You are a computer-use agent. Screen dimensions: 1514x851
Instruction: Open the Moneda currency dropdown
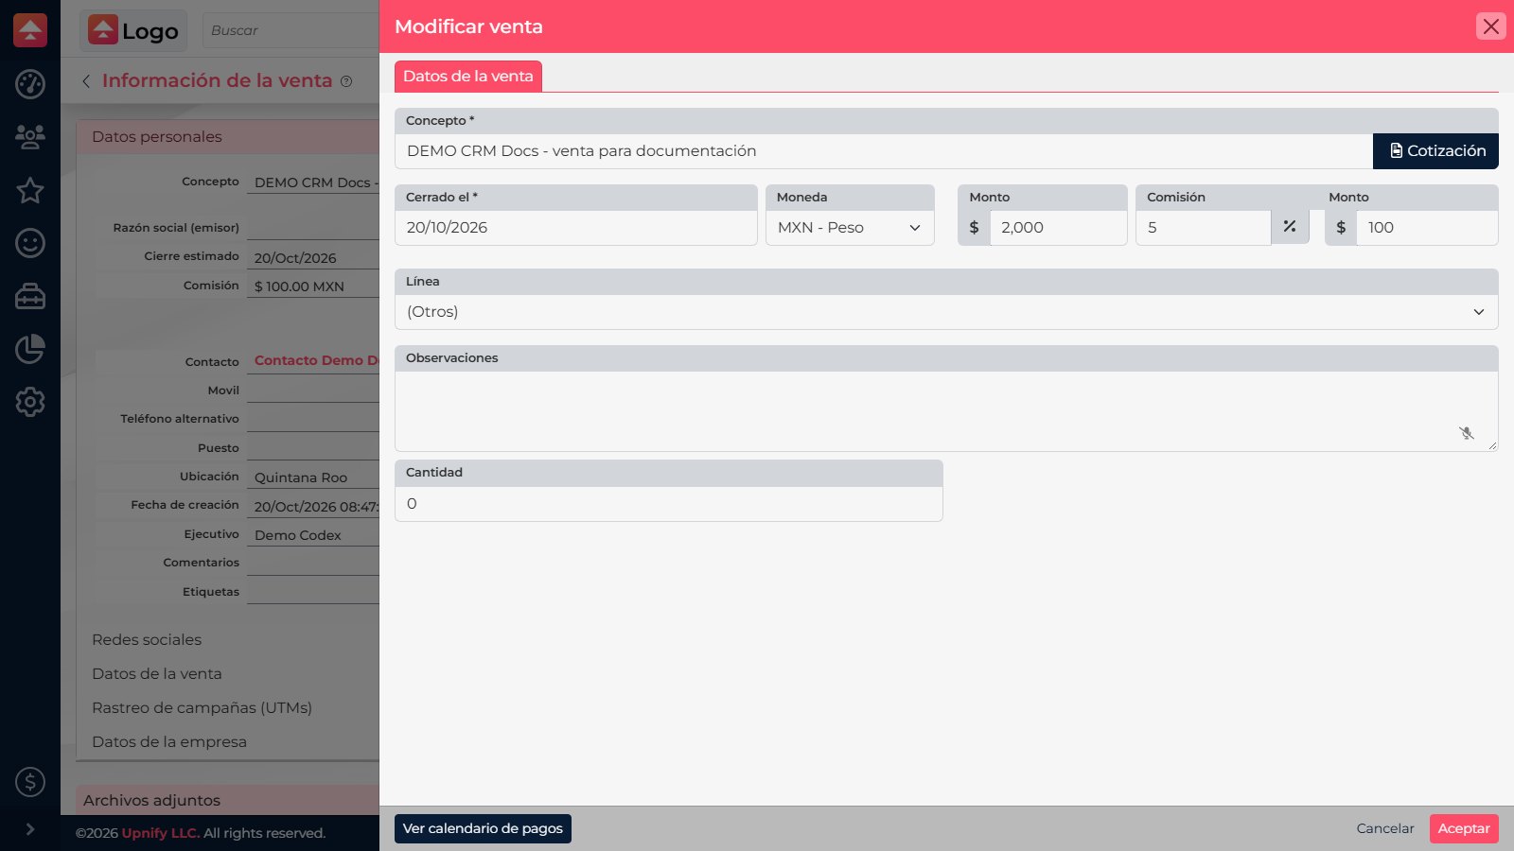(850, 228)
